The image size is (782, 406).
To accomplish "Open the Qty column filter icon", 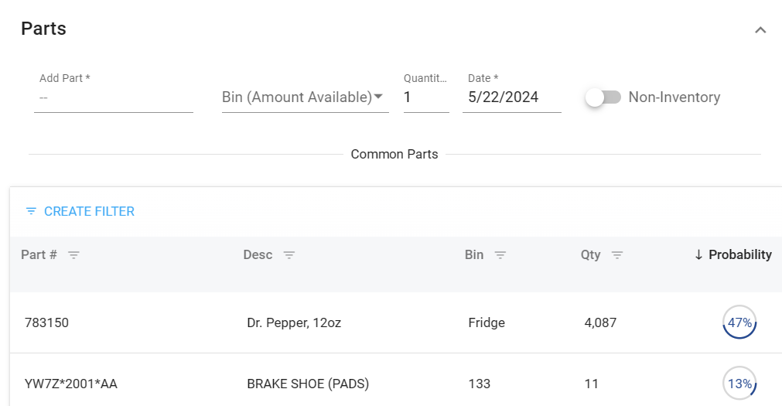I will [x=617, y=255].
